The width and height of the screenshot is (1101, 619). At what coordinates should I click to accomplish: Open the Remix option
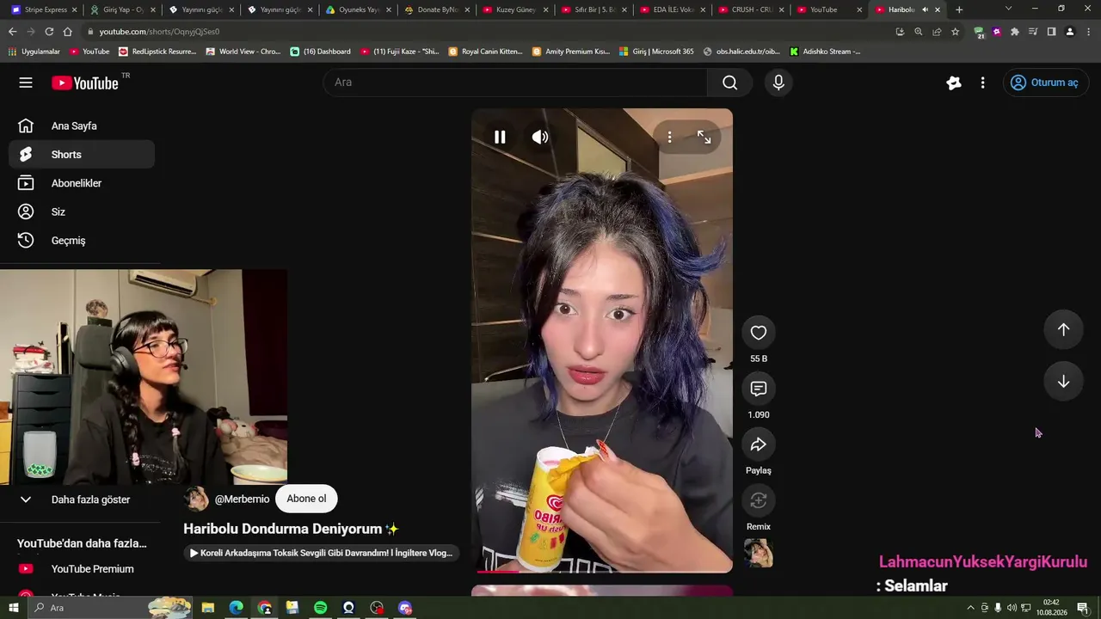pyautogui.click(x=759, y=500)
